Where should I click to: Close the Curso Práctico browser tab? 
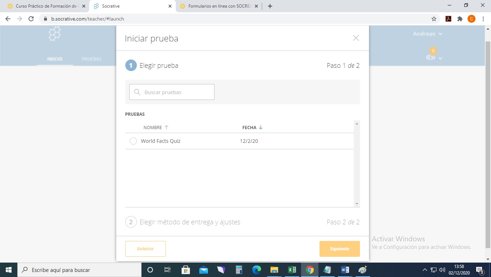click(84, 6)
